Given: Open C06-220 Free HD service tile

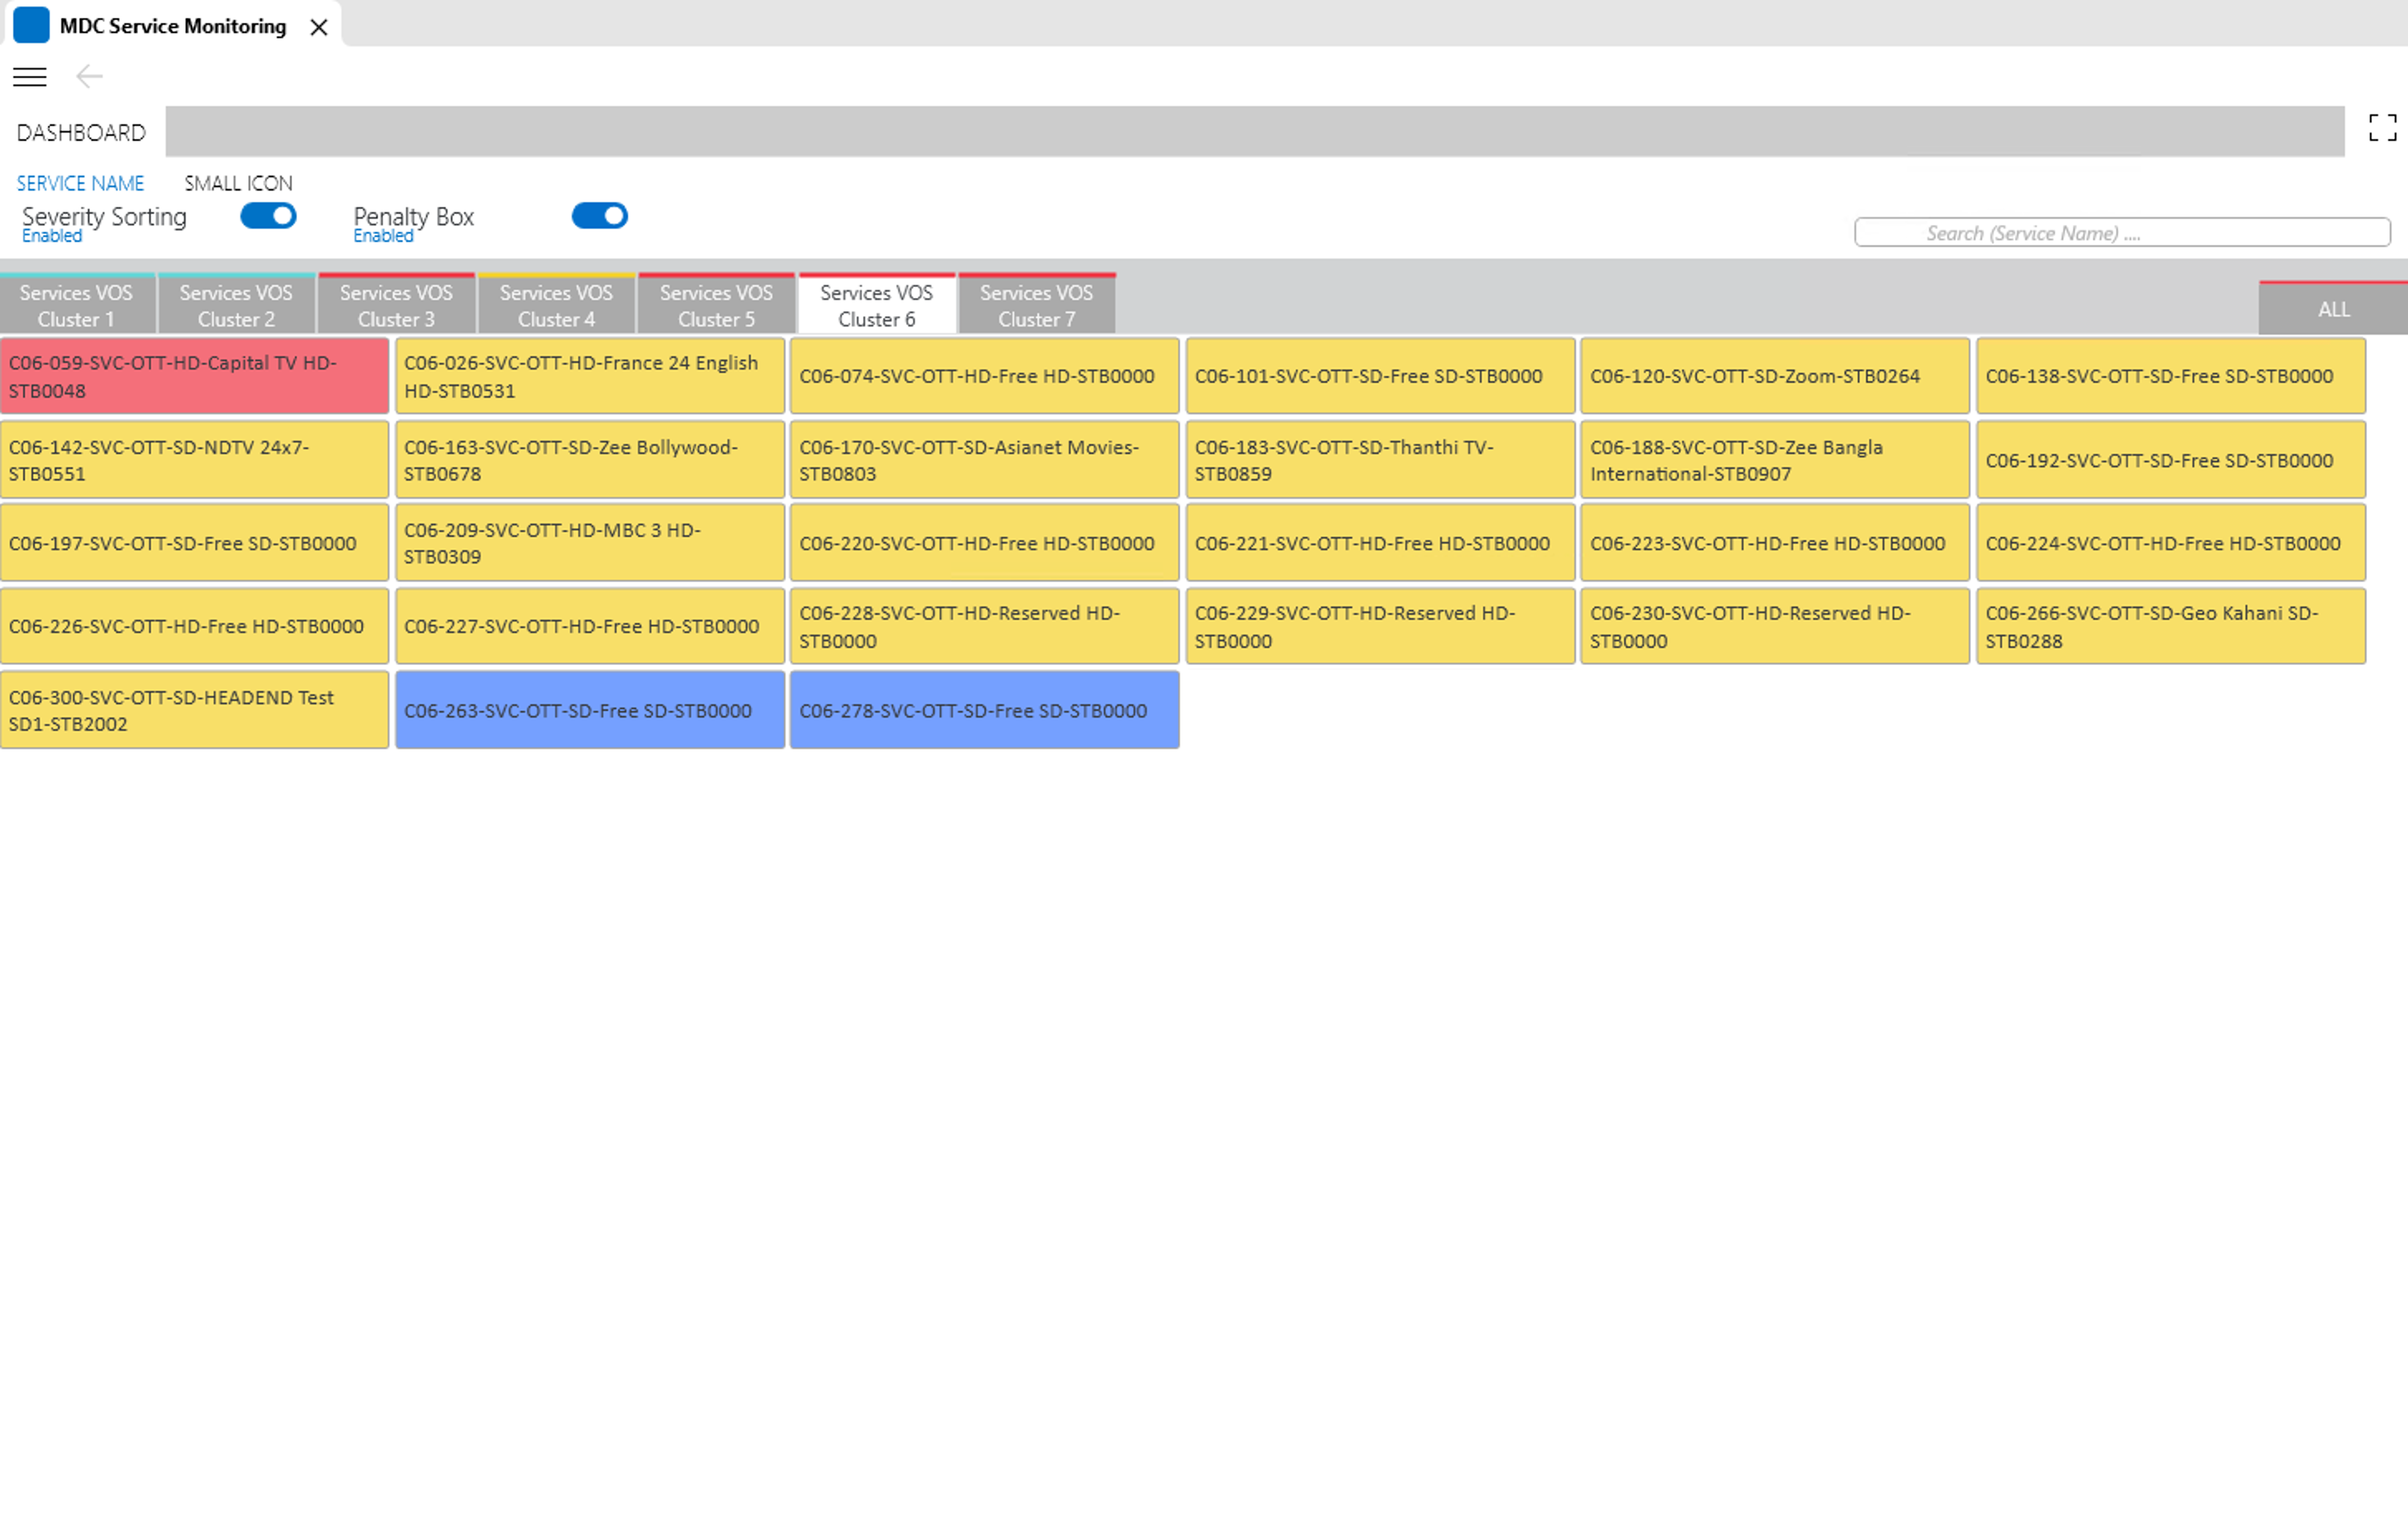Looking at the screenshot, I should click(985, 543).
